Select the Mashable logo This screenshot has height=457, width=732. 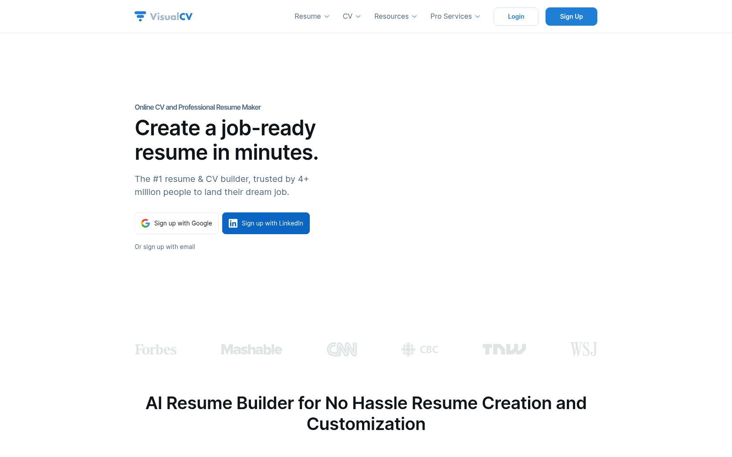[251, 349]
